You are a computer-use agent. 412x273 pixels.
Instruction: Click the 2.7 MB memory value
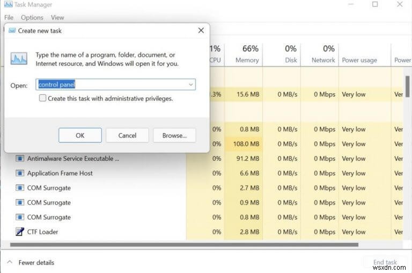pos(249,188)
